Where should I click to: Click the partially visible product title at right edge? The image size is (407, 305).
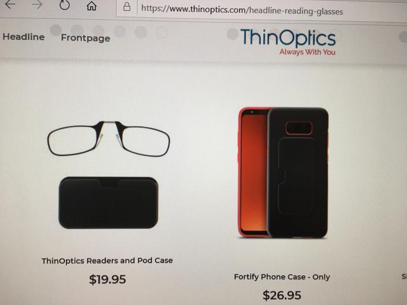coord(404,276)
